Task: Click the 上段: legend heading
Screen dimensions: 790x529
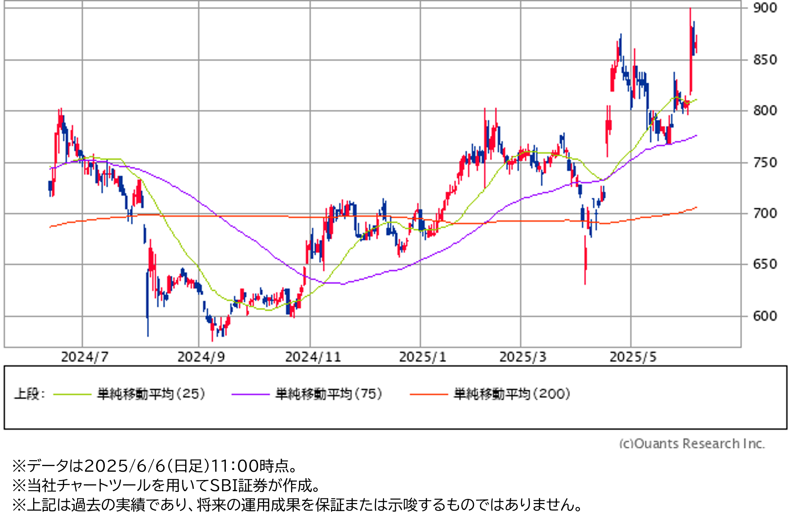Action: click(x=30, y=394)
